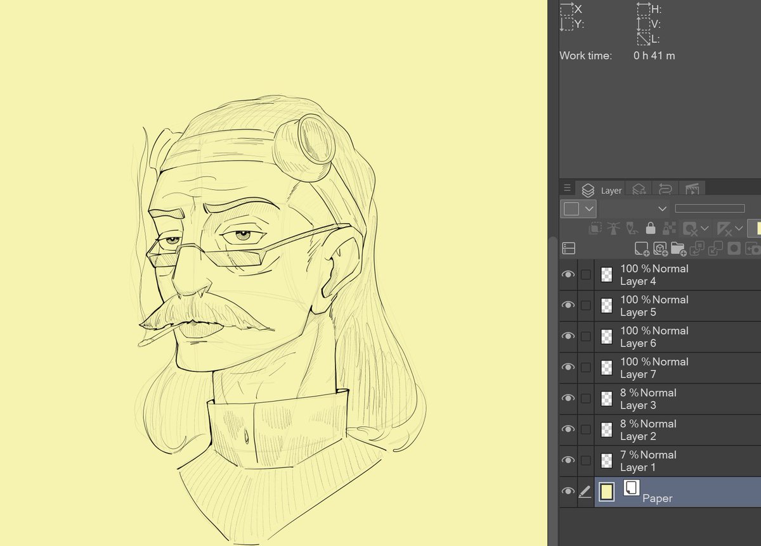Viewport: 761px width, 546px height.
Task: Tick the selection checkbox for Layer 4
Action: tap(585, 274)
